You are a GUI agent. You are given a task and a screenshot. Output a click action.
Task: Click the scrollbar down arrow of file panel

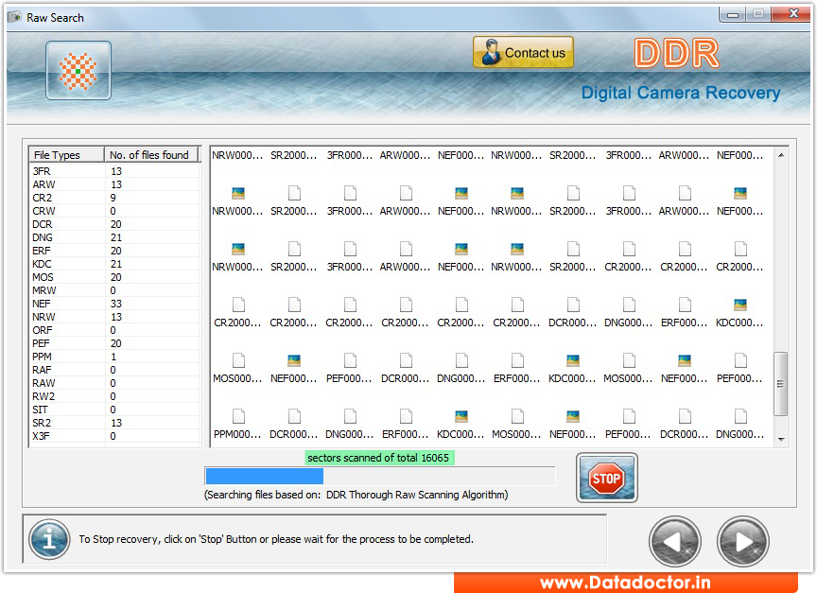(782, 438)
